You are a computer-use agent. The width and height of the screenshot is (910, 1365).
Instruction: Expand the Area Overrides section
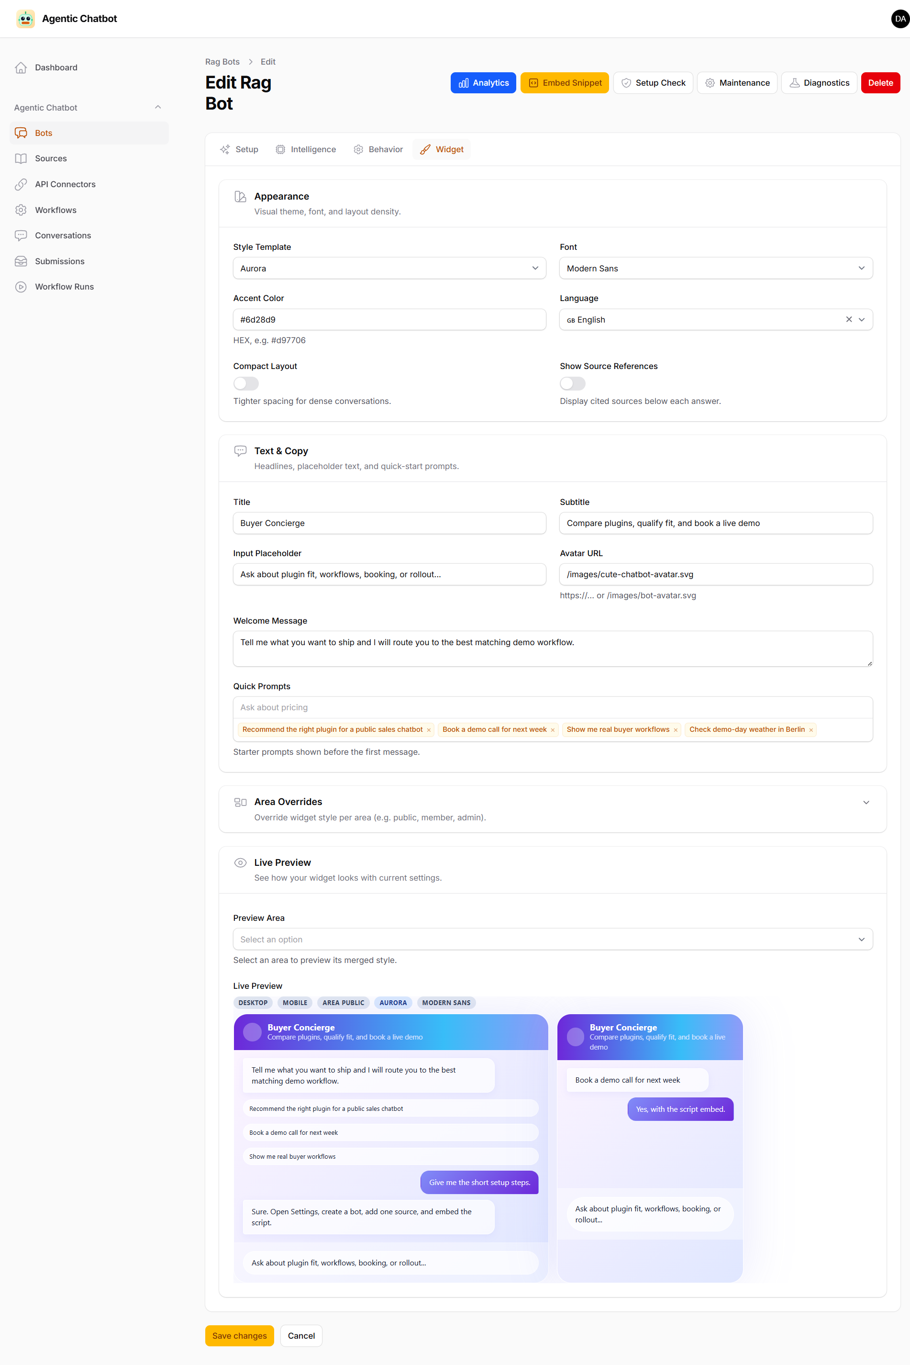(x=866, y=802)
